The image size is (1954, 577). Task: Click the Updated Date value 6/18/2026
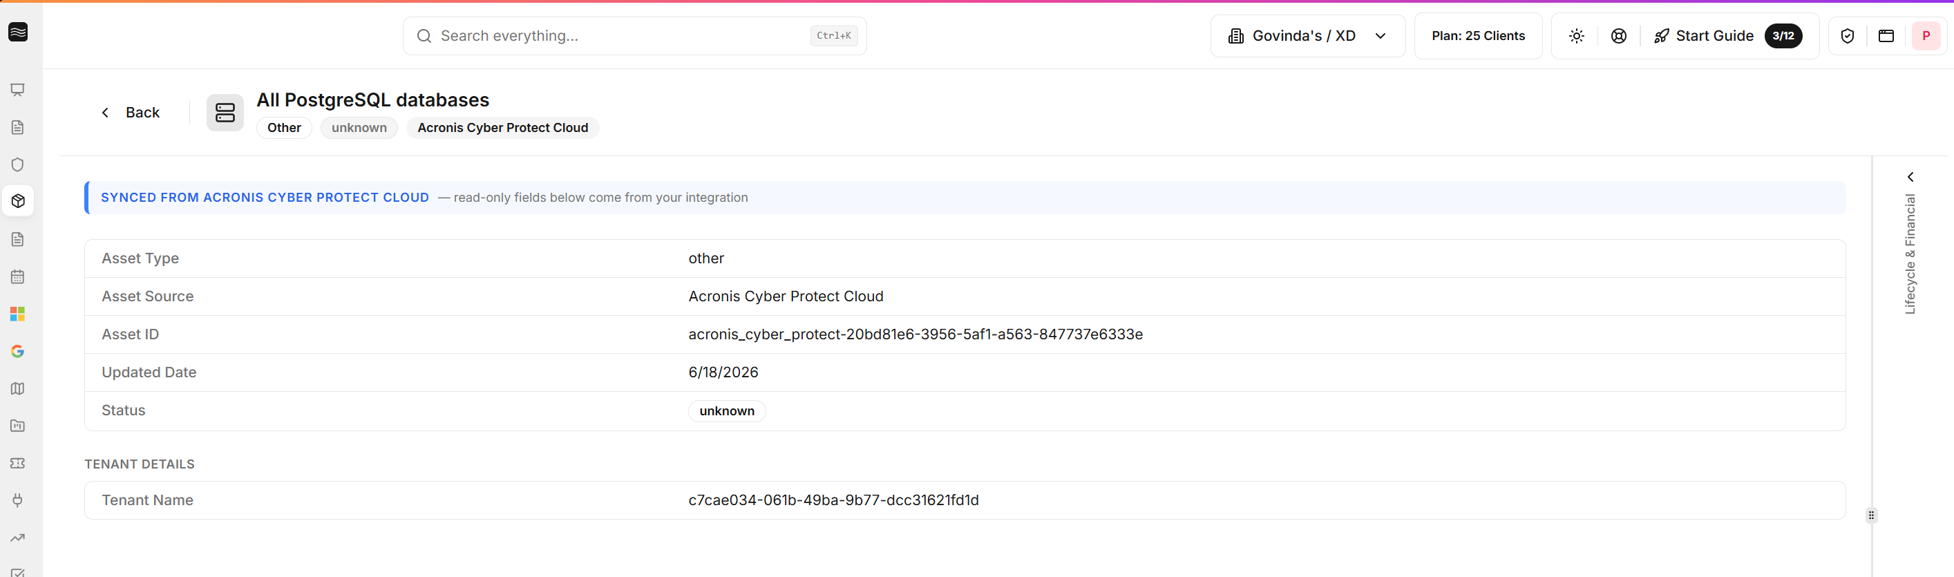pos(723,372)
